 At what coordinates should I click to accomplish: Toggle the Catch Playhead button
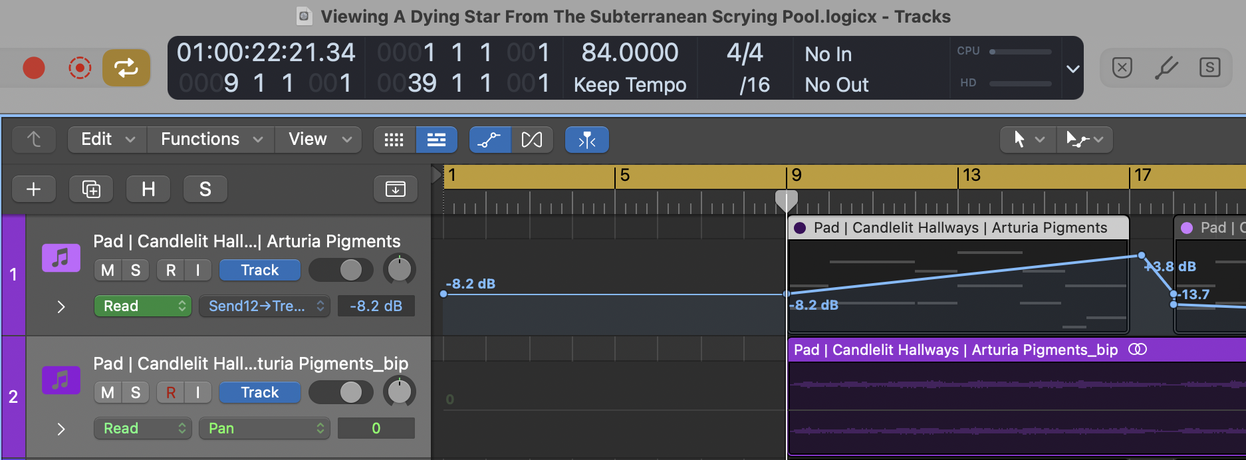pos(587,140)
